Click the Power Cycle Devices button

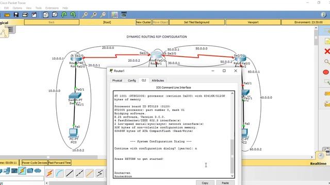[35, 162]
